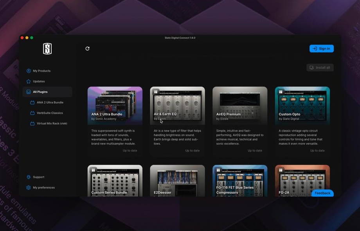Screen dimensions: 360x231
Task: Open AirEQ Premium card thumbnail
Action: click(x=240, y=106)
